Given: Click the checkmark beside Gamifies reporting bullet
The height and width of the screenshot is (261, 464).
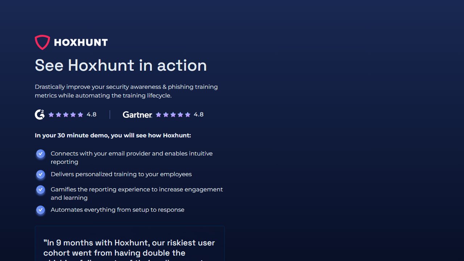Looking at the screenshot, I should (x=41, y=190).
